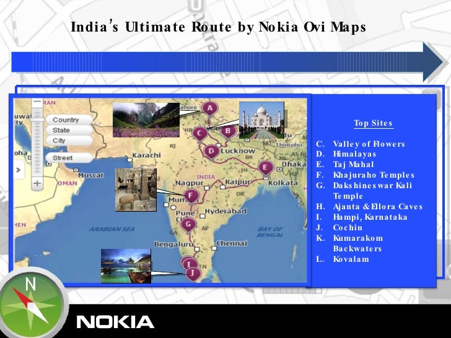Click the blue route arrow banner
Image resolution: width=451 pixels, height=338 pixels.
point(227,62)
